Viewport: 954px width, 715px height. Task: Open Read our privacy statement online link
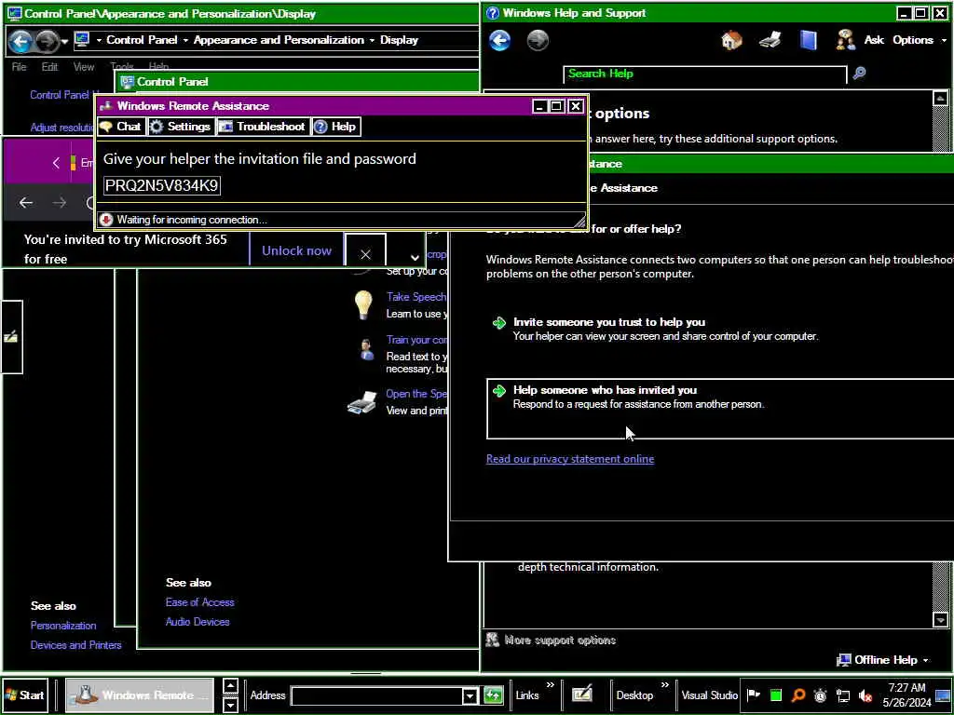tap(570, 459)
